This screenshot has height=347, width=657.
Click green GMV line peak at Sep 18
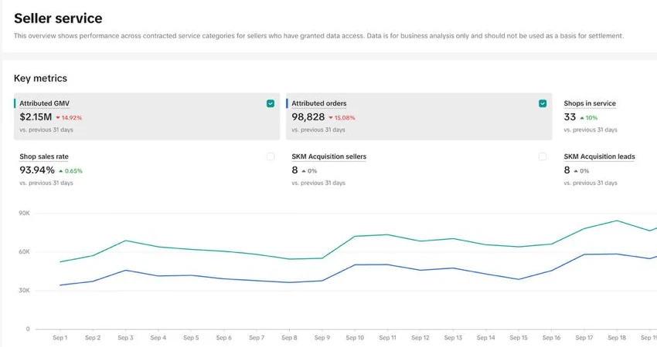pyautogui.click(x=617, y=221)
